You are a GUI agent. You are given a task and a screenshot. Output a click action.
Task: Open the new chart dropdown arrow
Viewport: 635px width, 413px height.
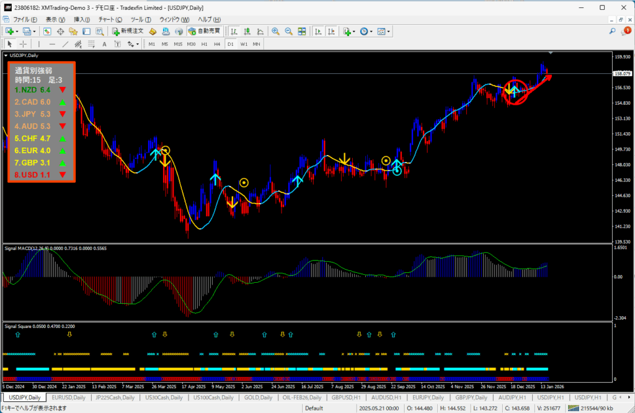(x=17, y=31)
